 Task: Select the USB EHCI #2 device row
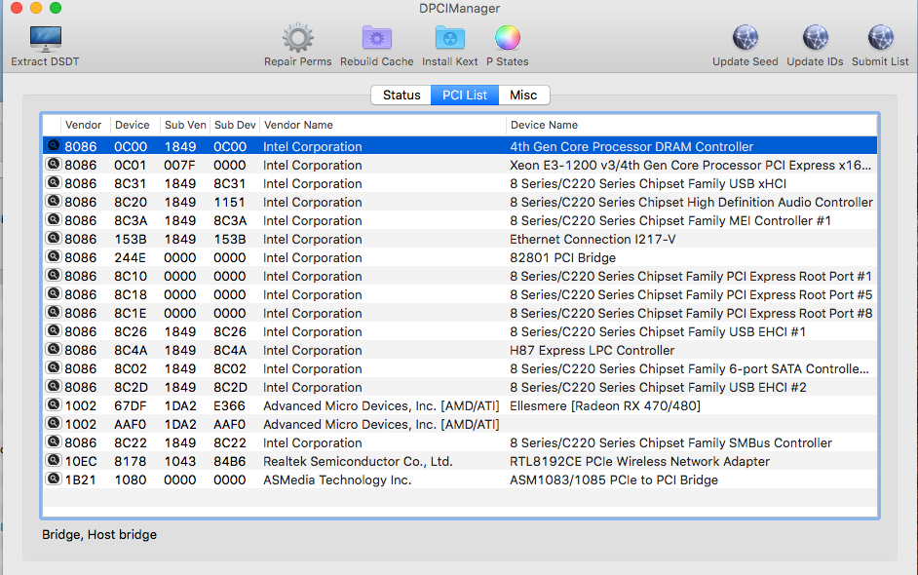[x=460, y=387]
